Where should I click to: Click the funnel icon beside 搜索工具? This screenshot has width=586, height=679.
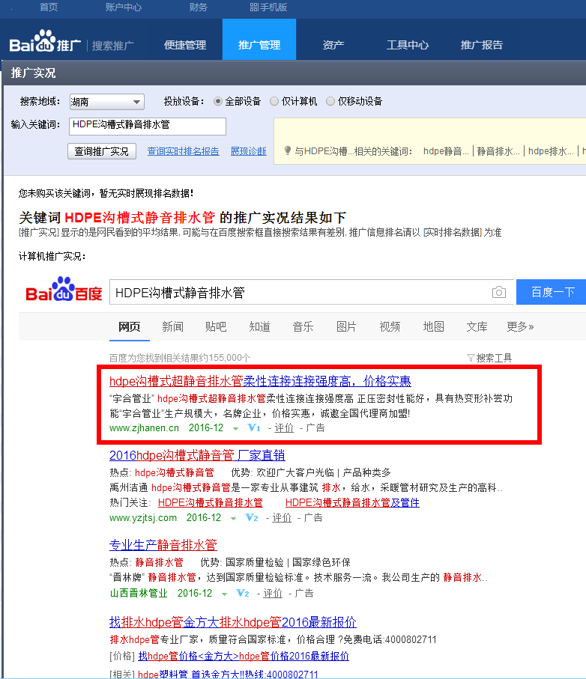(x=471, y=358)
